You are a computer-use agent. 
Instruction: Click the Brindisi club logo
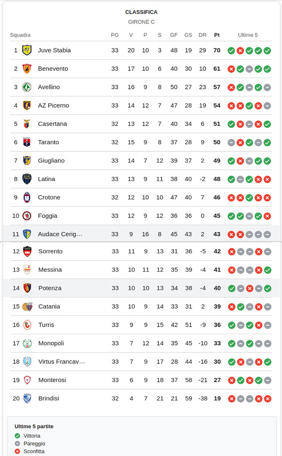(27, 398)
